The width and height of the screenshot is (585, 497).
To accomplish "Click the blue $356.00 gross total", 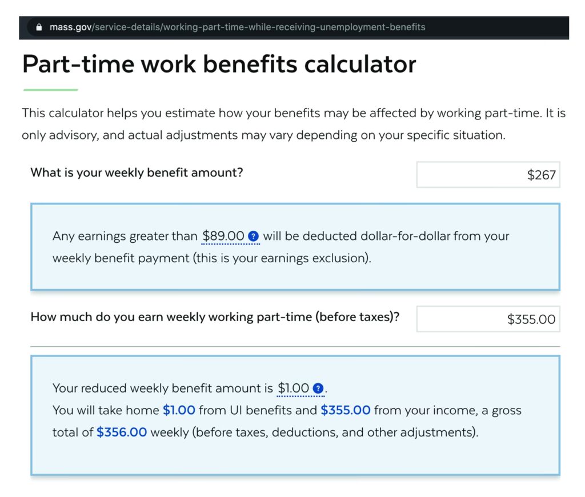I will [122, 432].
